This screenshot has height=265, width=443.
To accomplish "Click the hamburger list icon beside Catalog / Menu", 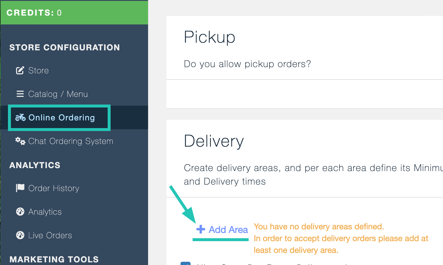I will click(20, 94).
